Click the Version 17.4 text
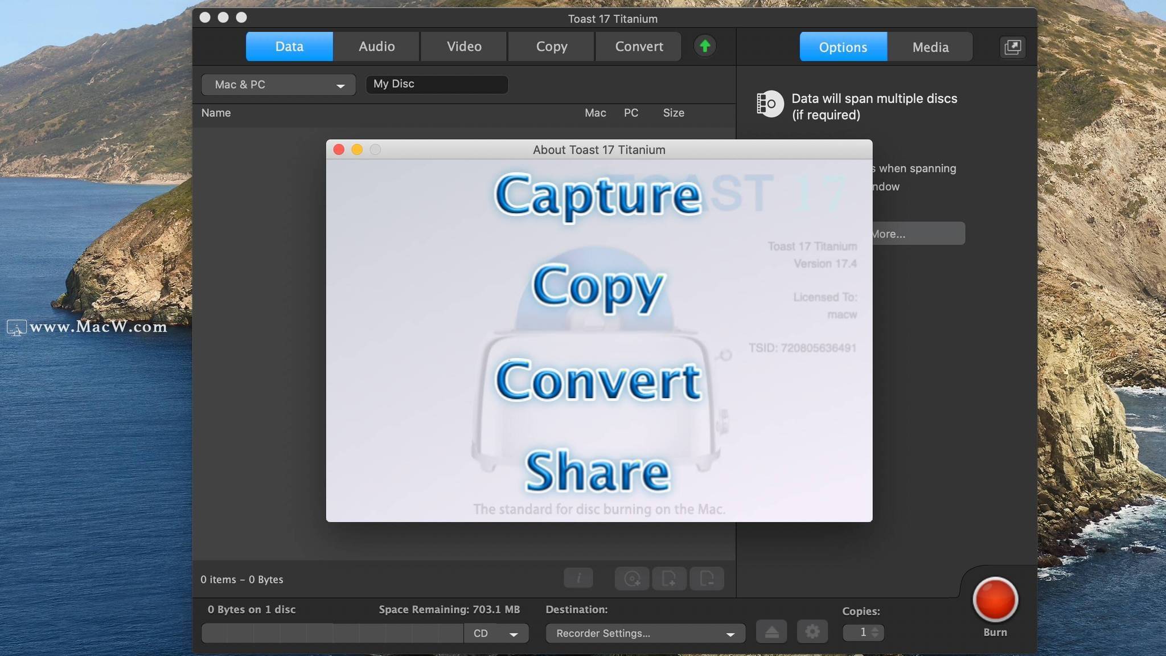 [825, 264]
